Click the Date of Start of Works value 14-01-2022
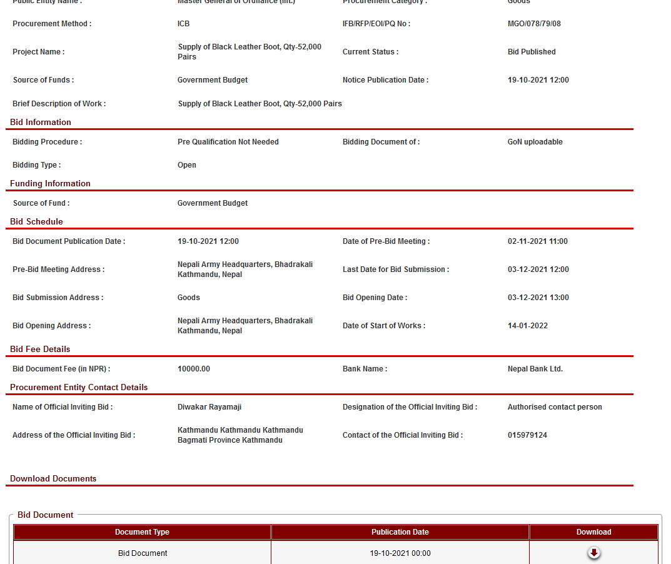 point(528,326)
